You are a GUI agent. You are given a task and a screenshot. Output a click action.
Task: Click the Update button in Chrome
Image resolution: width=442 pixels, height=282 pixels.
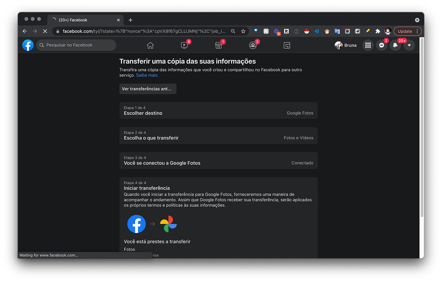click(405, 31)
